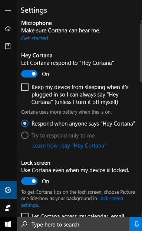Click the magnifier icon in the search box
Image resolution: width=142 pixels, height=231 pixels.
[24, 224]
